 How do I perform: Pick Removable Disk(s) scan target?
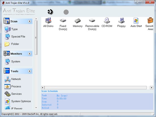pyautogui.click(x=92, y=24)
